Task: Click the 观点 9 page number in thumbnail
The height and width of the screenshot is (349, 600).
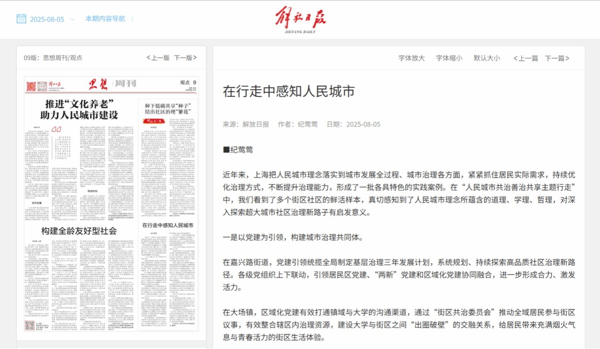Action: 188,82
